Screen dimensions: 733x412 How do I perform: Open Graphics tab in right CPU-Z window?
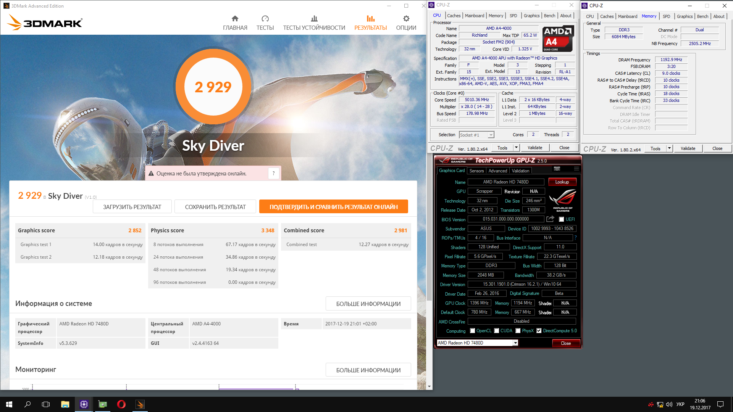685,16
